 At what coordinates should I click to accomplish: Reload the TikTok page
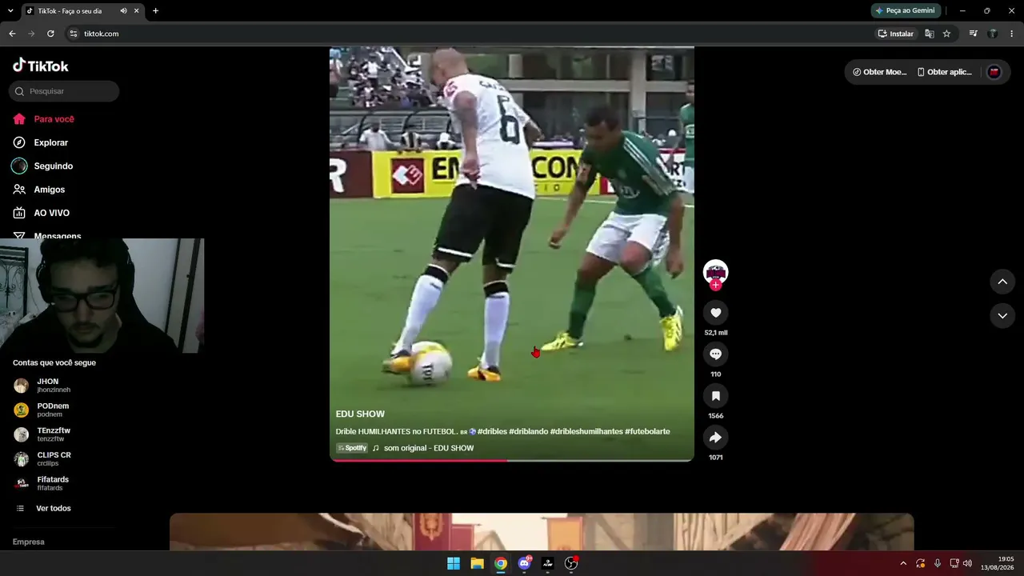coord(50,34)
